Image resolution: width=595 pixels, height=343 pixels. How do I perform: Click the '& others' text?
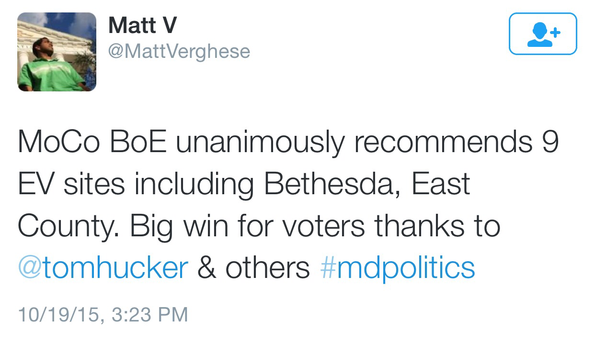pyautogui.click(x=253, y=268)
